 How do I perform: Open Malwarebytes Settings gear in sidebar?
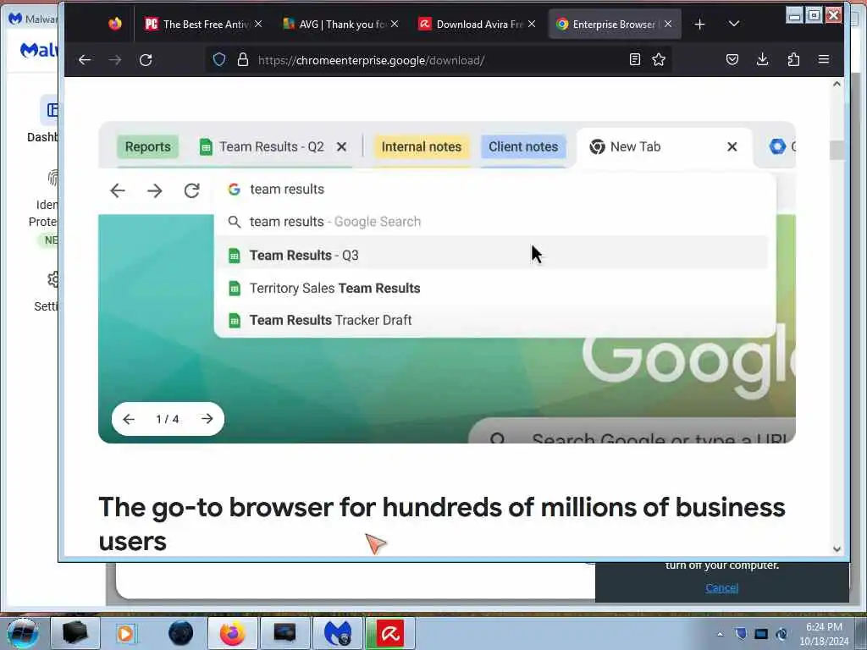pyautogui.click(x=53, y=279)
